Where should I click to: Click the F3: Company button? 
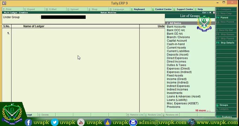(226, 9)
